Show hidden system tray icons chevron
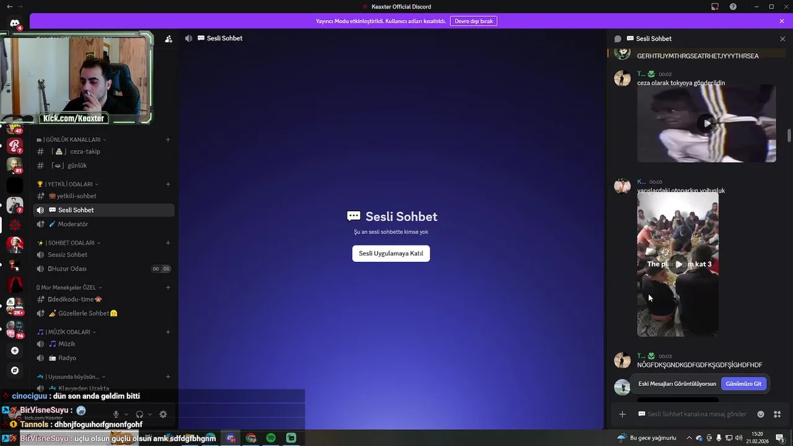Image resolution: width=793 pixels, height=446 pixels. (690, 438)
